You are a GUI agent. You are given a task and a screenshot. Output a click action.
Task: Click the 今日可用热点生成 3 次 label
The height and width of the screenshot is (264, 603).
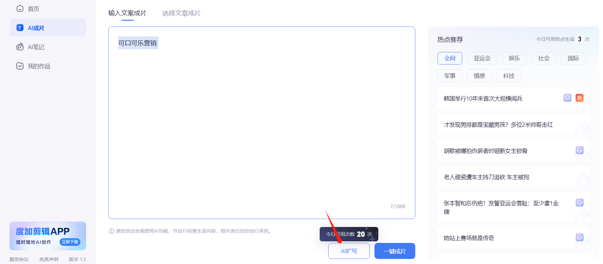click(563, 39)
